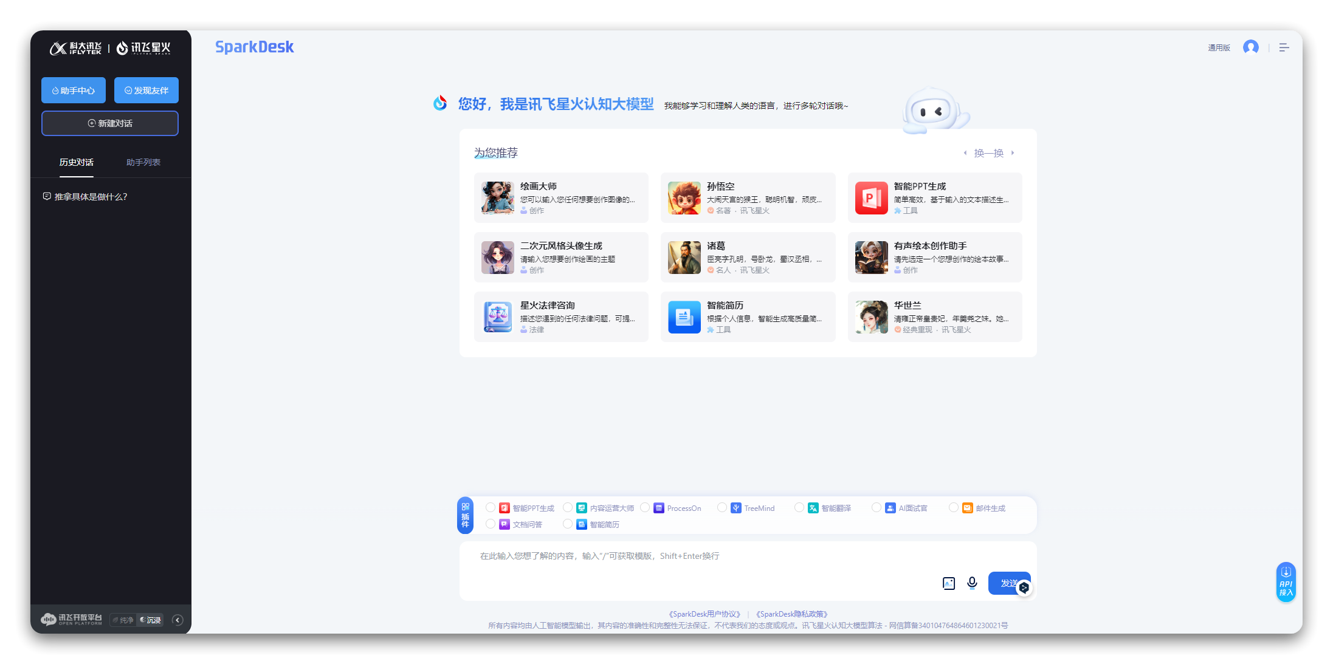The height and width of the screenshot is (664, 1333).
Task: Click the 智能简历 card title text
Action: click(x=725, y=306)
